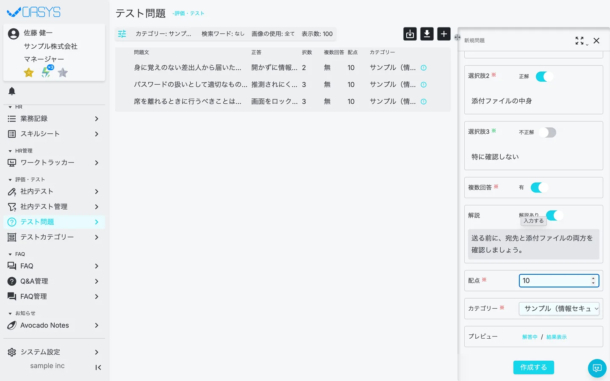This screenshot has height=381, width=610.
Task: Open 社内テスト in the sidebar
Action: (54, 191)
